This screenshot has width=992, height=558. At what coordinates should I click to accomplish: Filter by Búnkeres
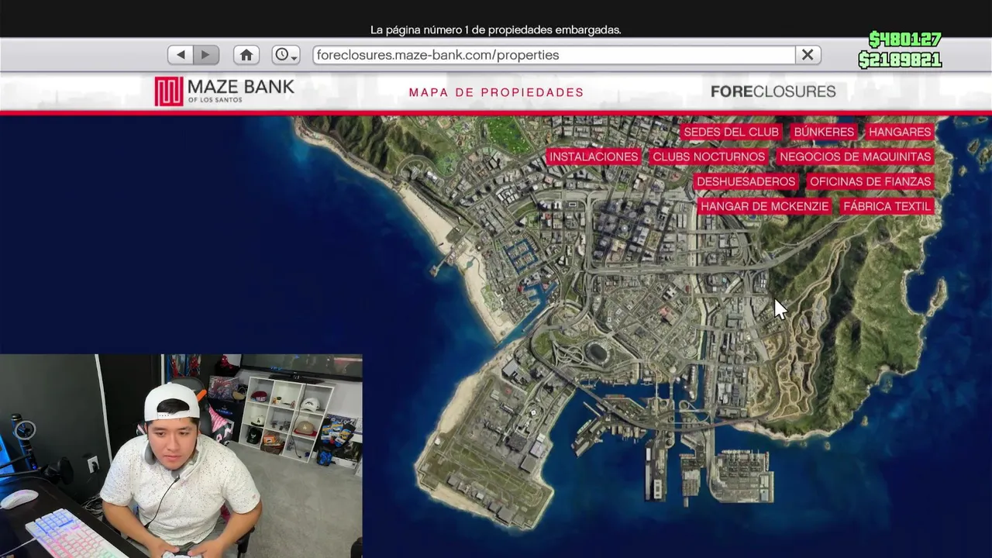coord(824,132)
